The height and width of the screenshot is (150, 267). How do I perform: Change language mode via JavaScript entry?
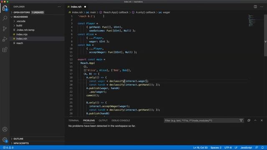point(246,147)
